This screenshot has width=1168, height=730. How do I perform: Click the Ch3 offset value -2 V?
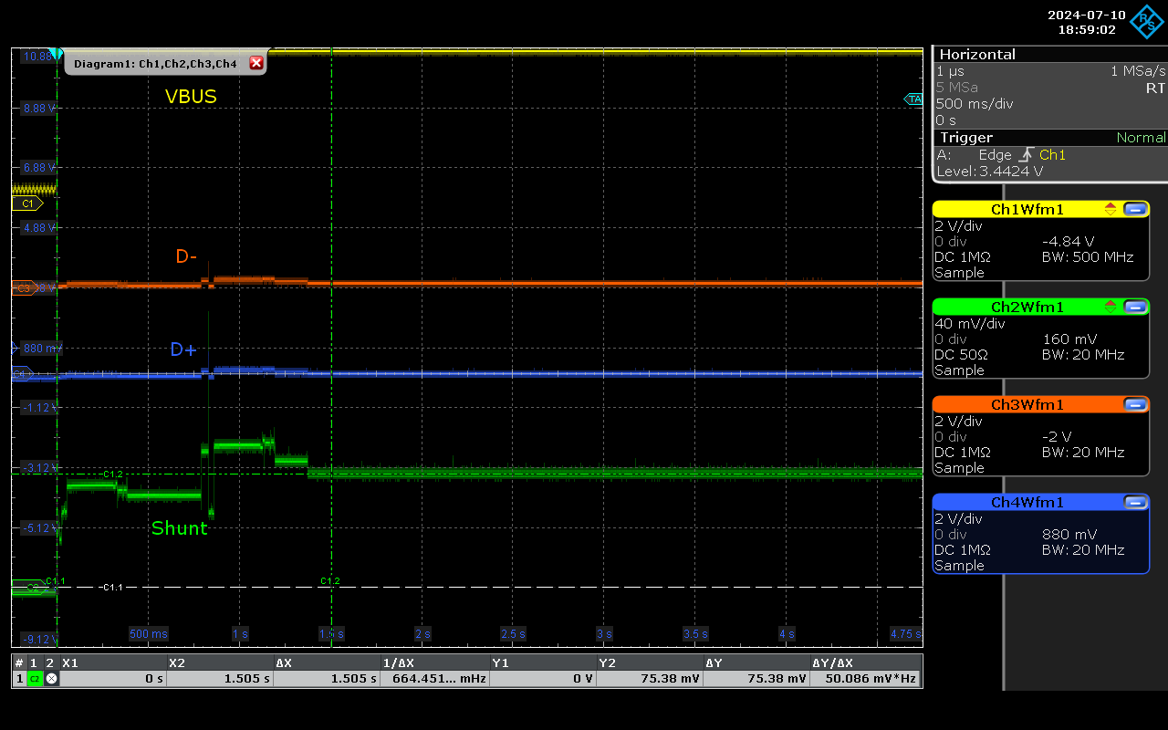(x=1057, y=437)
